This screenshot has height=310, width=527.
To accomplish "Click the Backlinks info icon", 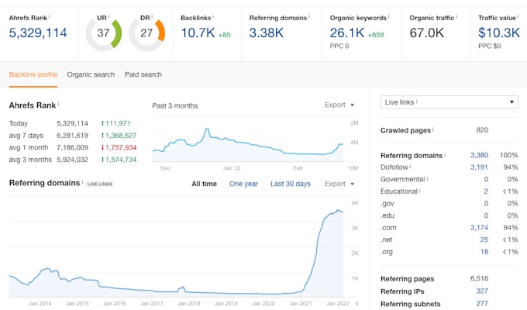I will click(213, 15).
